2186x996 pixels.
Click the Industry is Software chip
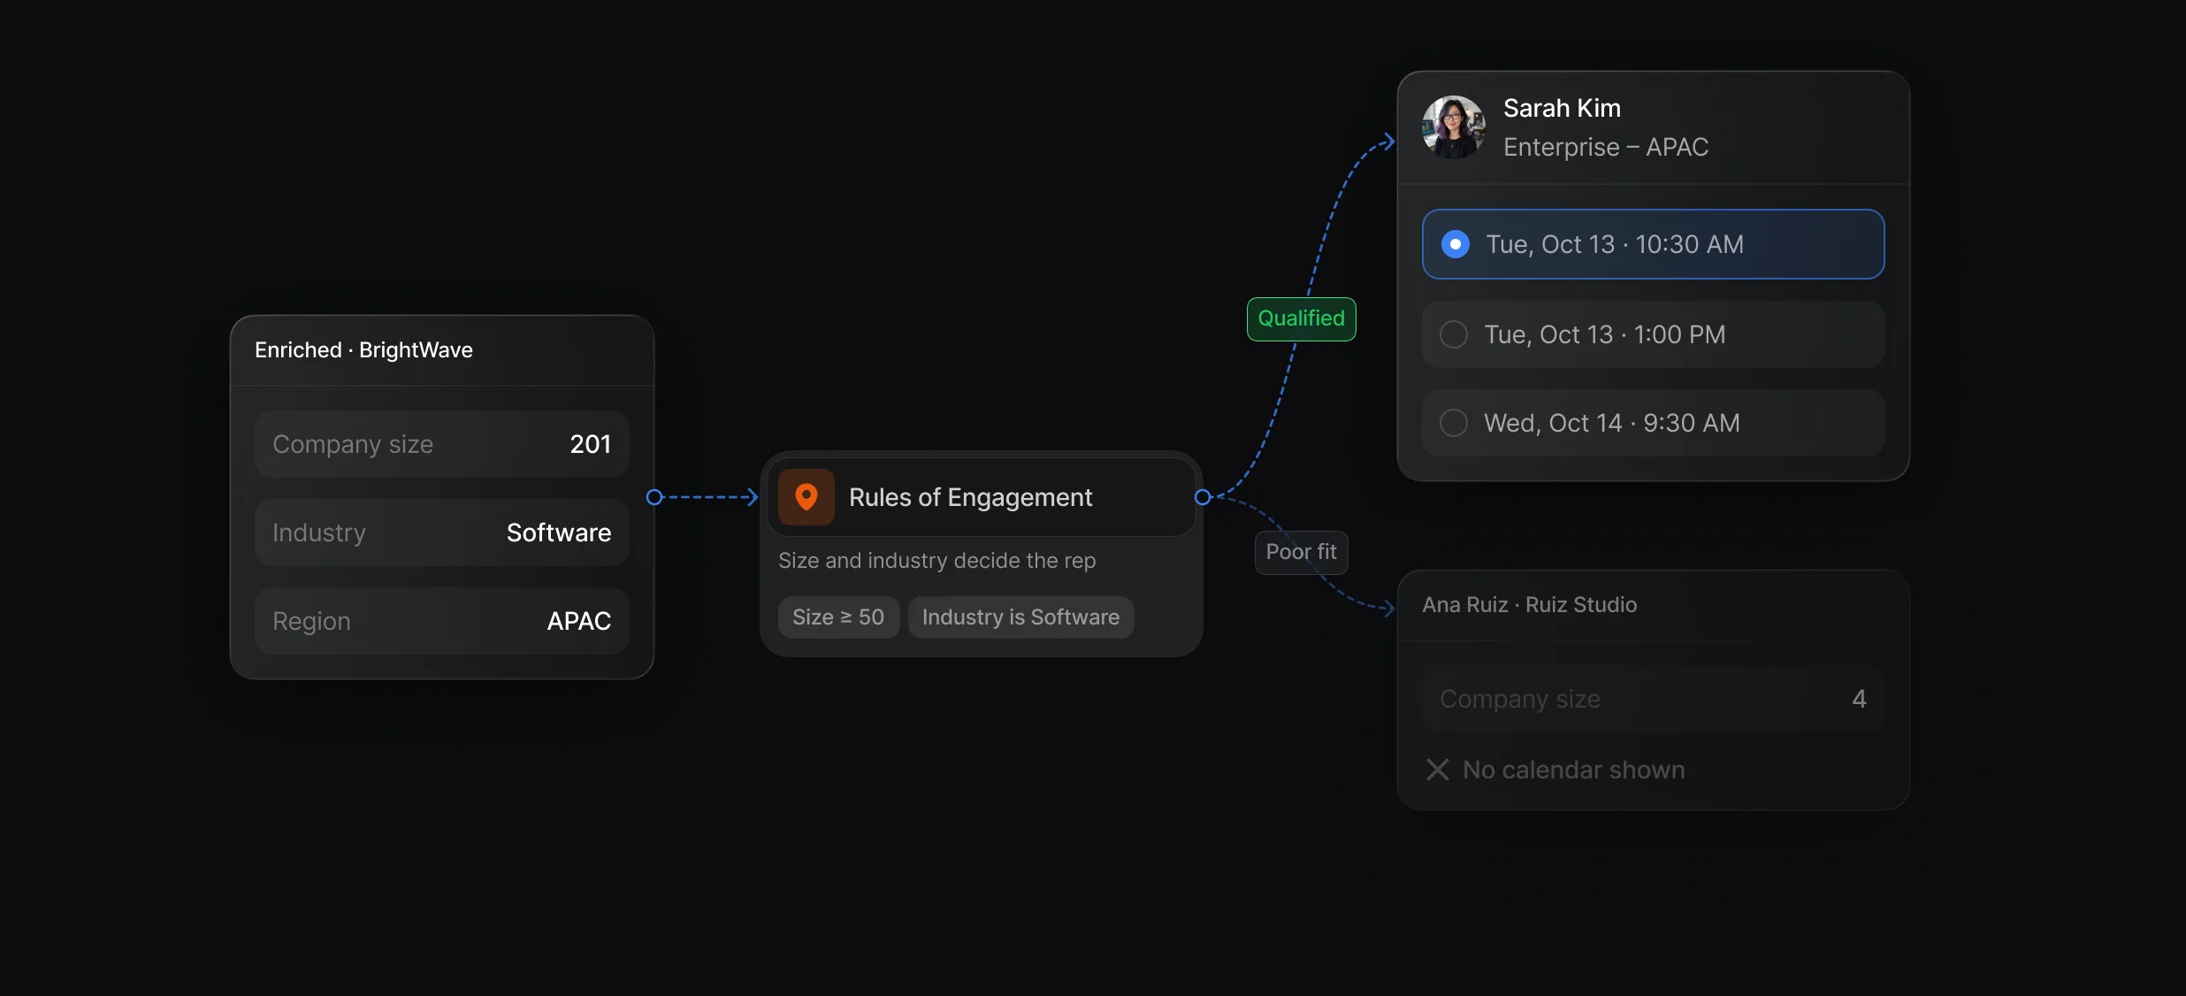pyautogui.click(x=1020, y=617)
